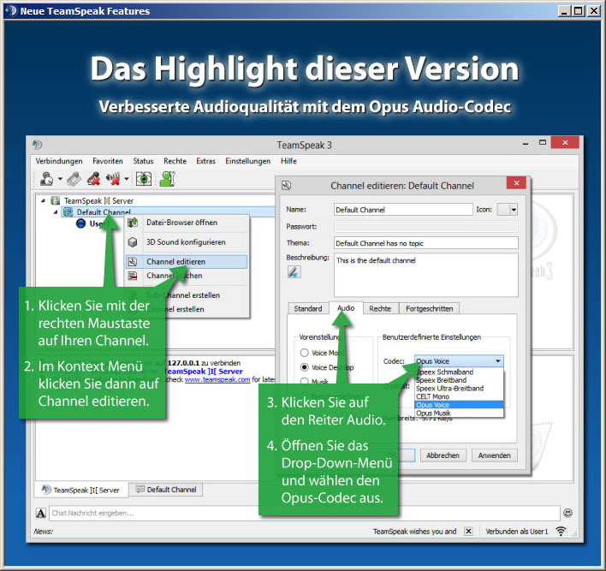
Task: Click the Default Channel icon in the tree
Action: (68, 211)
